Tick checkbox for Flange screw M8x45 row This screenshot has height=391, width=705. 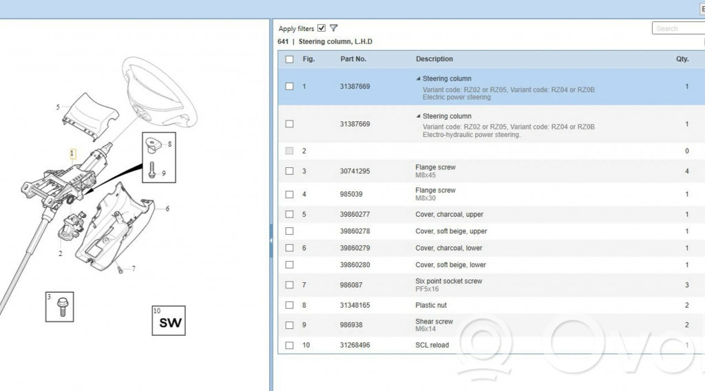point(289,171)
